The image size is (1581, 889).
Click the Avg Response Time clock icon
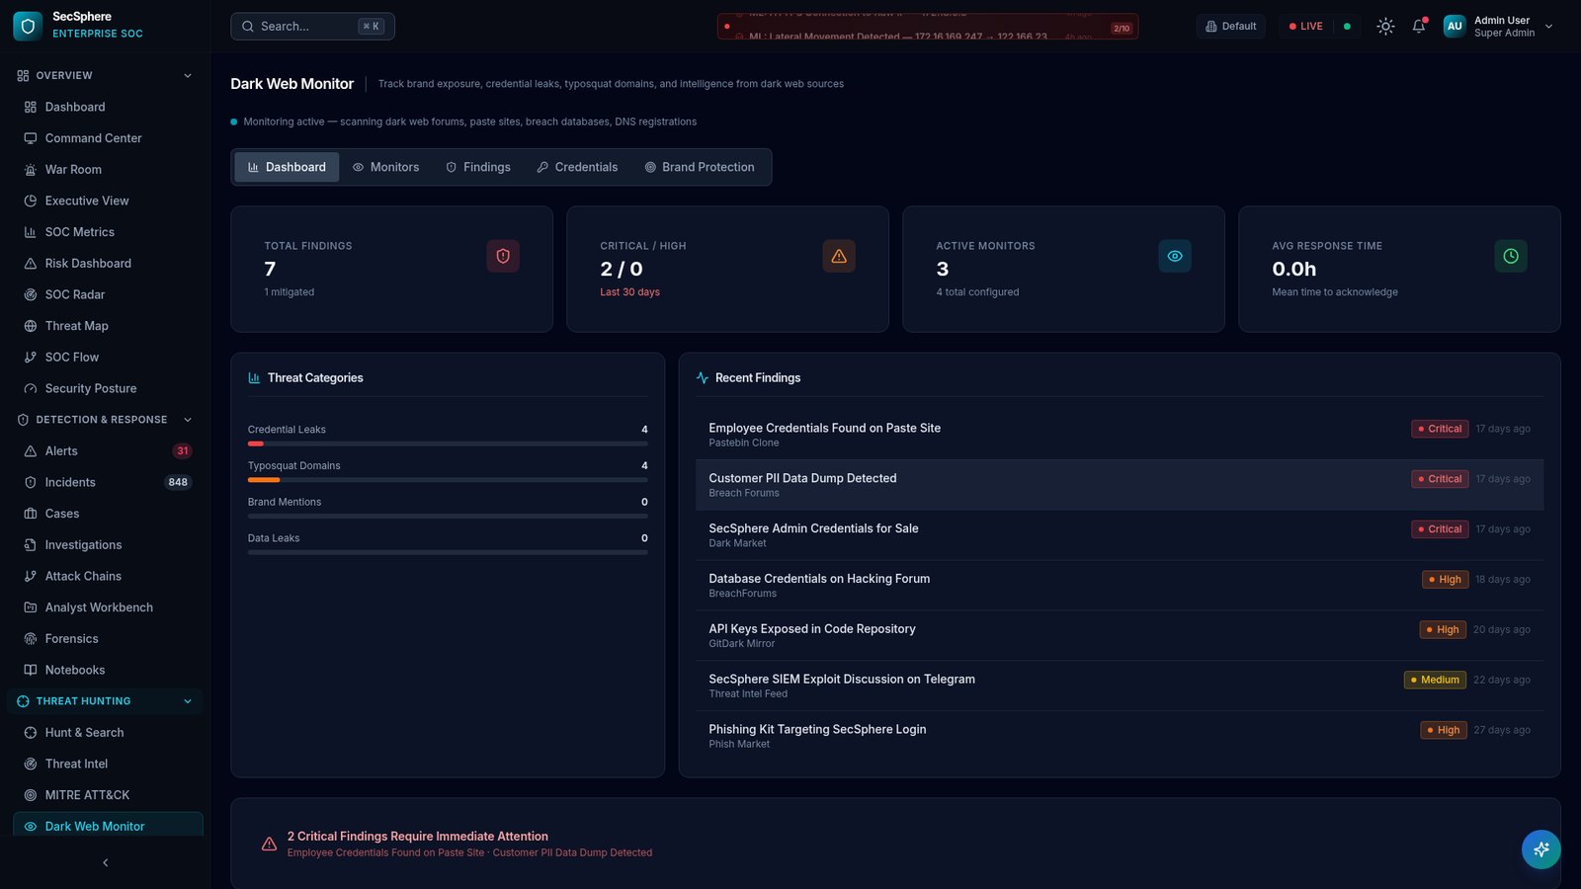1511,256
